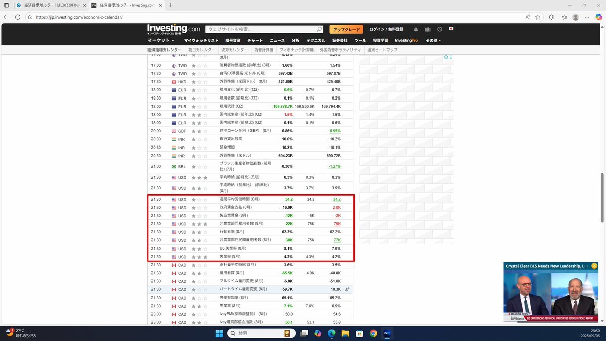606x341 pixels.
Task: Click the search magnifier icon
Action: 319,29
